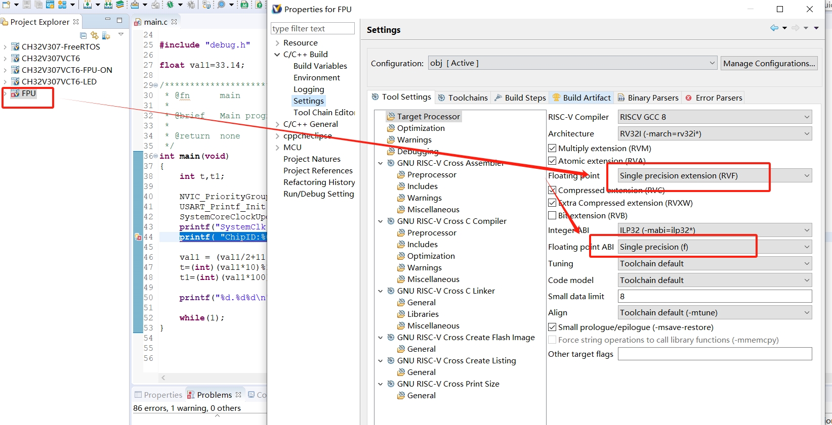Expand the C/C++ General tree node
Viewport: 832px width, 425px height.
(277, 124)
